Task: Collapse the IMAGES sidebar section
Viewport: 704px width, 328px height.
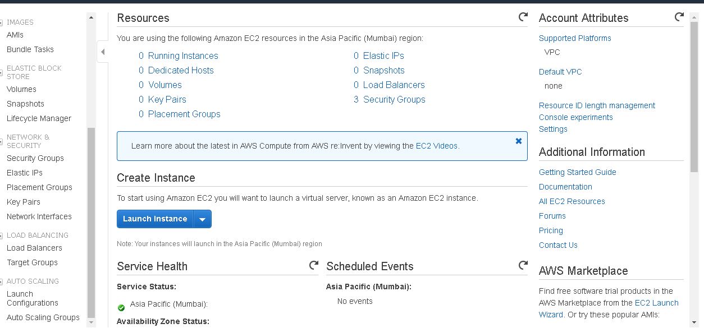Action: pyautogui.click(x=2, y=23)
